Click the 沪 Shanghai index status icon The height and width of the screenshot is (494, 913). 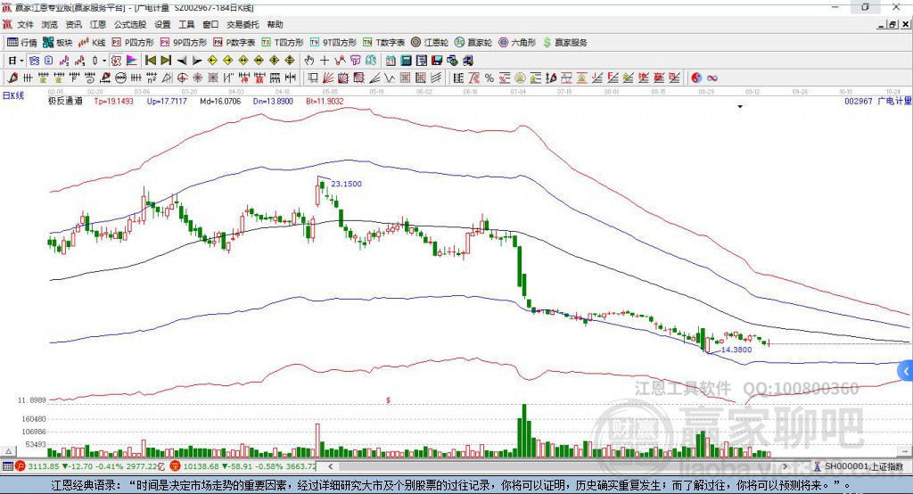[21, 466]
